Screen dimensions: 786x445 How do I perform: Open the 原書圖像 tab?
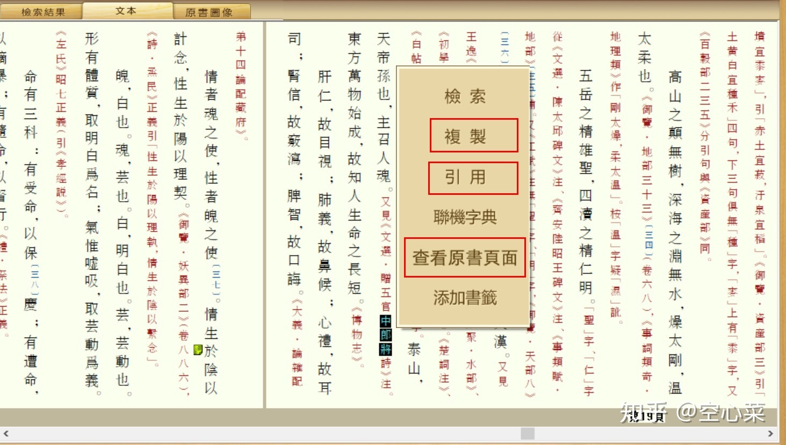click(209, 12)
